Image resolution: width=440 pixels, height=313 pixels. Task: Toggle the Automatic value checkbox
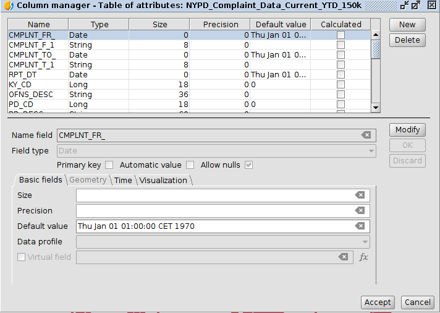click(x=190, y=165)
